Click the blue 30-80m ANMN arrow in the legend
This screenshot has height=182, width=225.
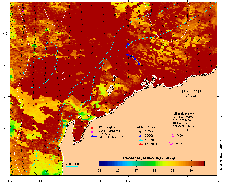tap(141, 136)
